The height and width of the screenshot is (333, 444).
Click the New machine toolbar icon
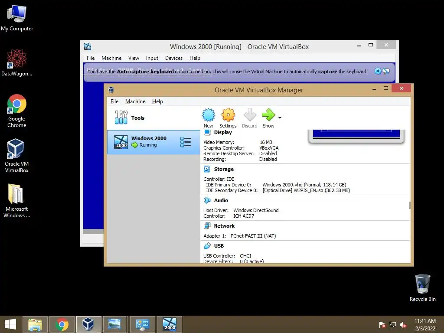[209, 115]
